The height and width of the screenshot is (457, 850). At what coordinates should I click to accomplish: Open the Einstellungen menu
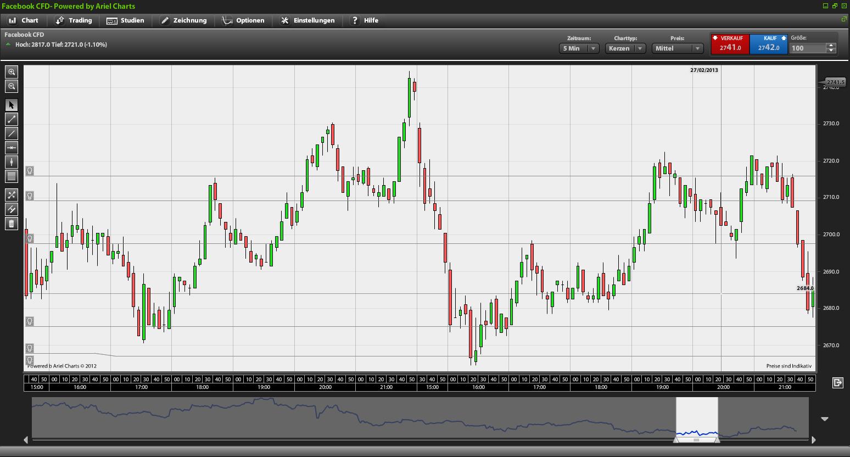coord(307,20)
